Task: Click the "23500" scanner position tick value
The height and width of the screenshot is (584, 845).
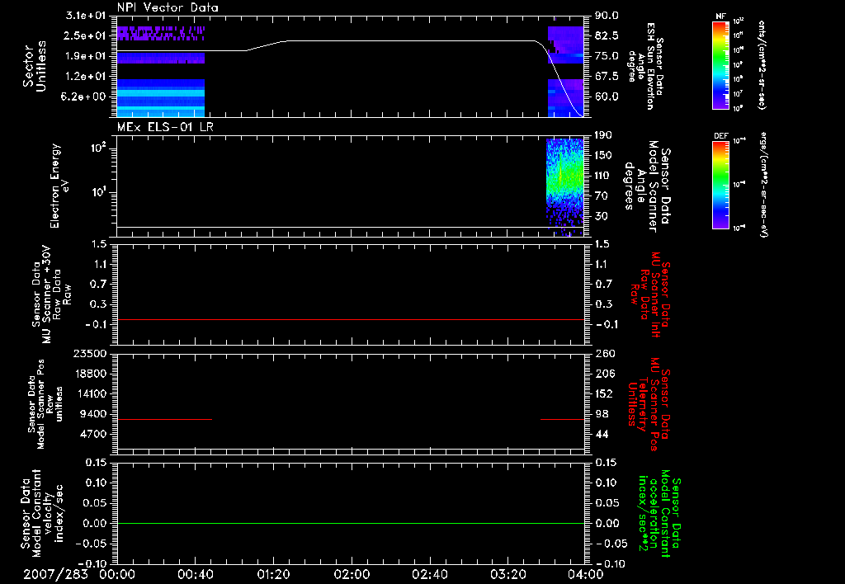Action: tap(90, 353)
